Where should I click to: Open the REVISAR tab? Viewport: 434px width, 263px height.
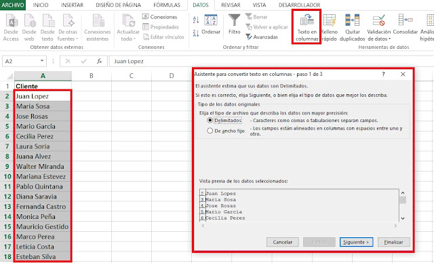tap(231, 5)
